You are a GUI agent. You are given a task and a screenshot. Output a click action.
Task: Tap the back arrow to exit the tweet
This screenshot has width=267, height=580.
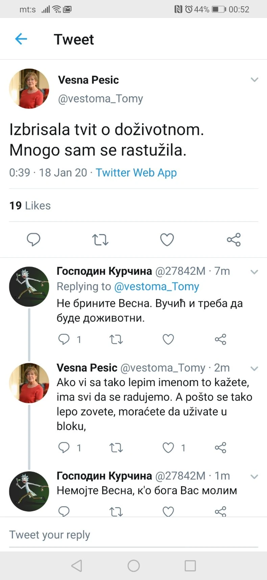[x=21, y=39]
